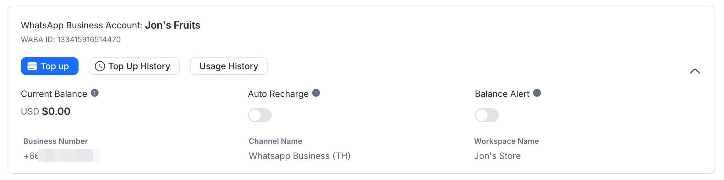The width and height of the screenshot is (724, 180).
Task: Click the Jon's Fruits account name
Action: pos(172,25)
